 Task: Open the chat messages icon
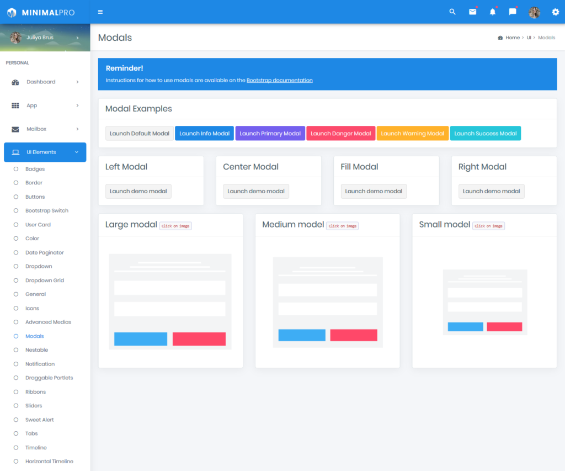(x=512, y=12)
